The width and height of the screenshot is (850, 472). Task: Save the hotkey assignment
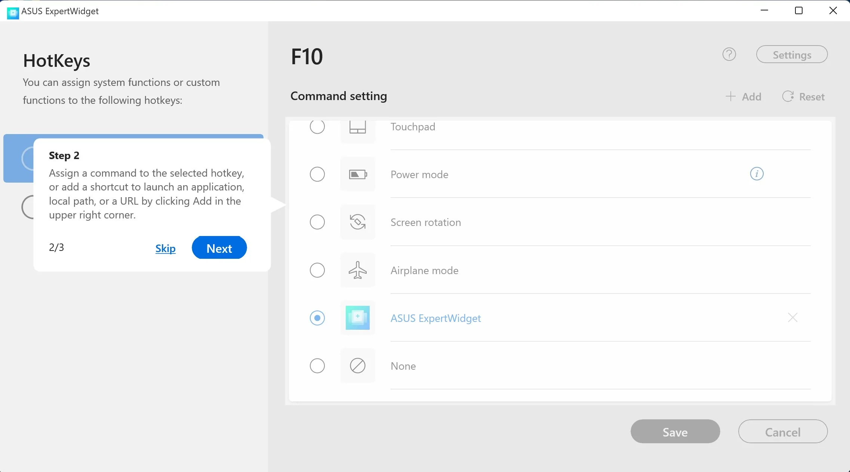[675, 432]
